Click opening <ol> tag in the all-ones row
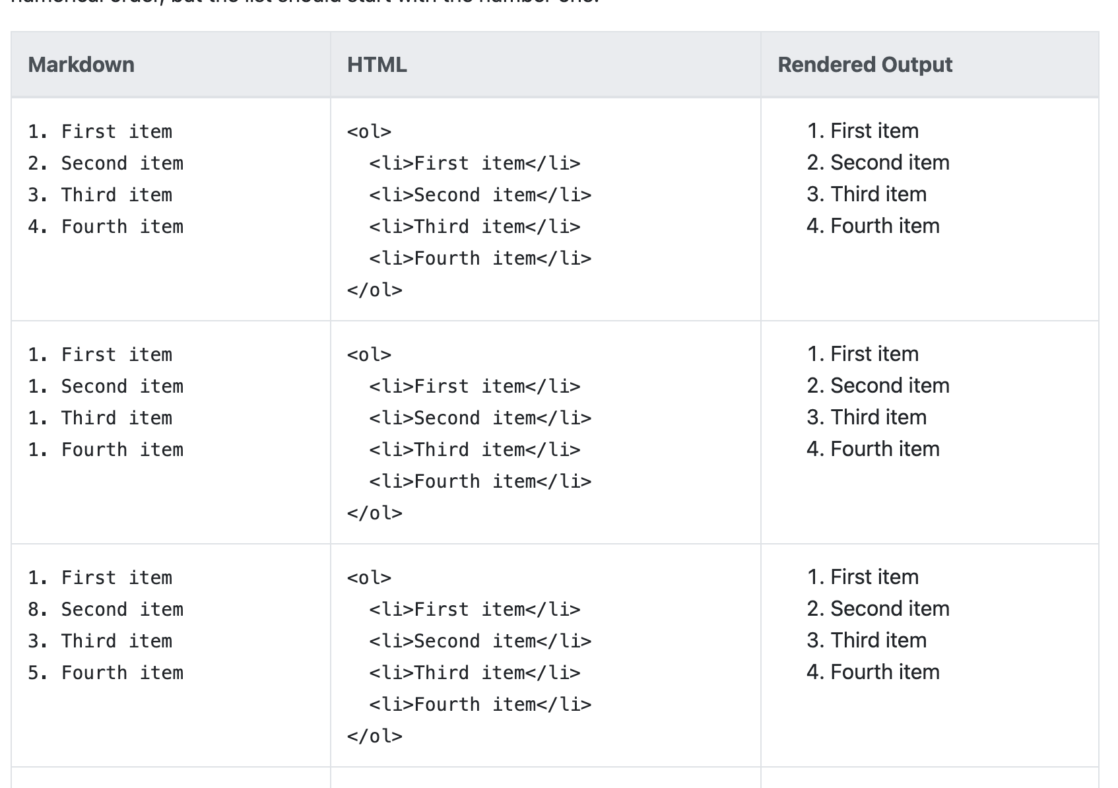Image resolution: width=1118 pixels, height=788 pixels. (x=370, y=354)
